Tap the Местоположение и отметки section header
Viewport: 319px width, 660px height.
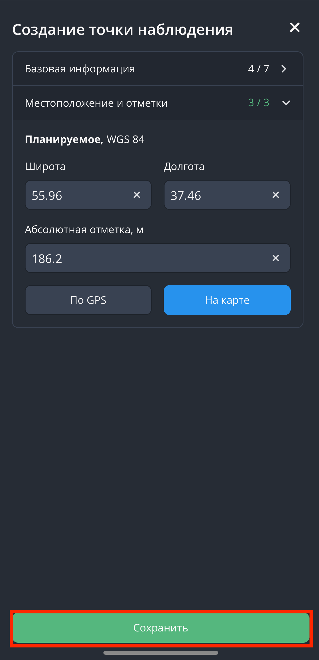click(96, 103)
